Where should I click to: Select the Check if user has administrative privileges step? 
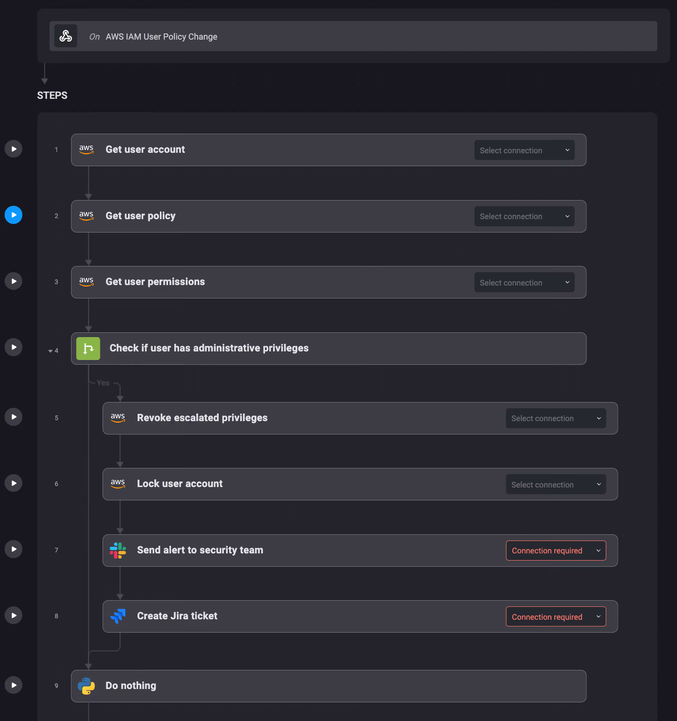(x=328, y=349)
